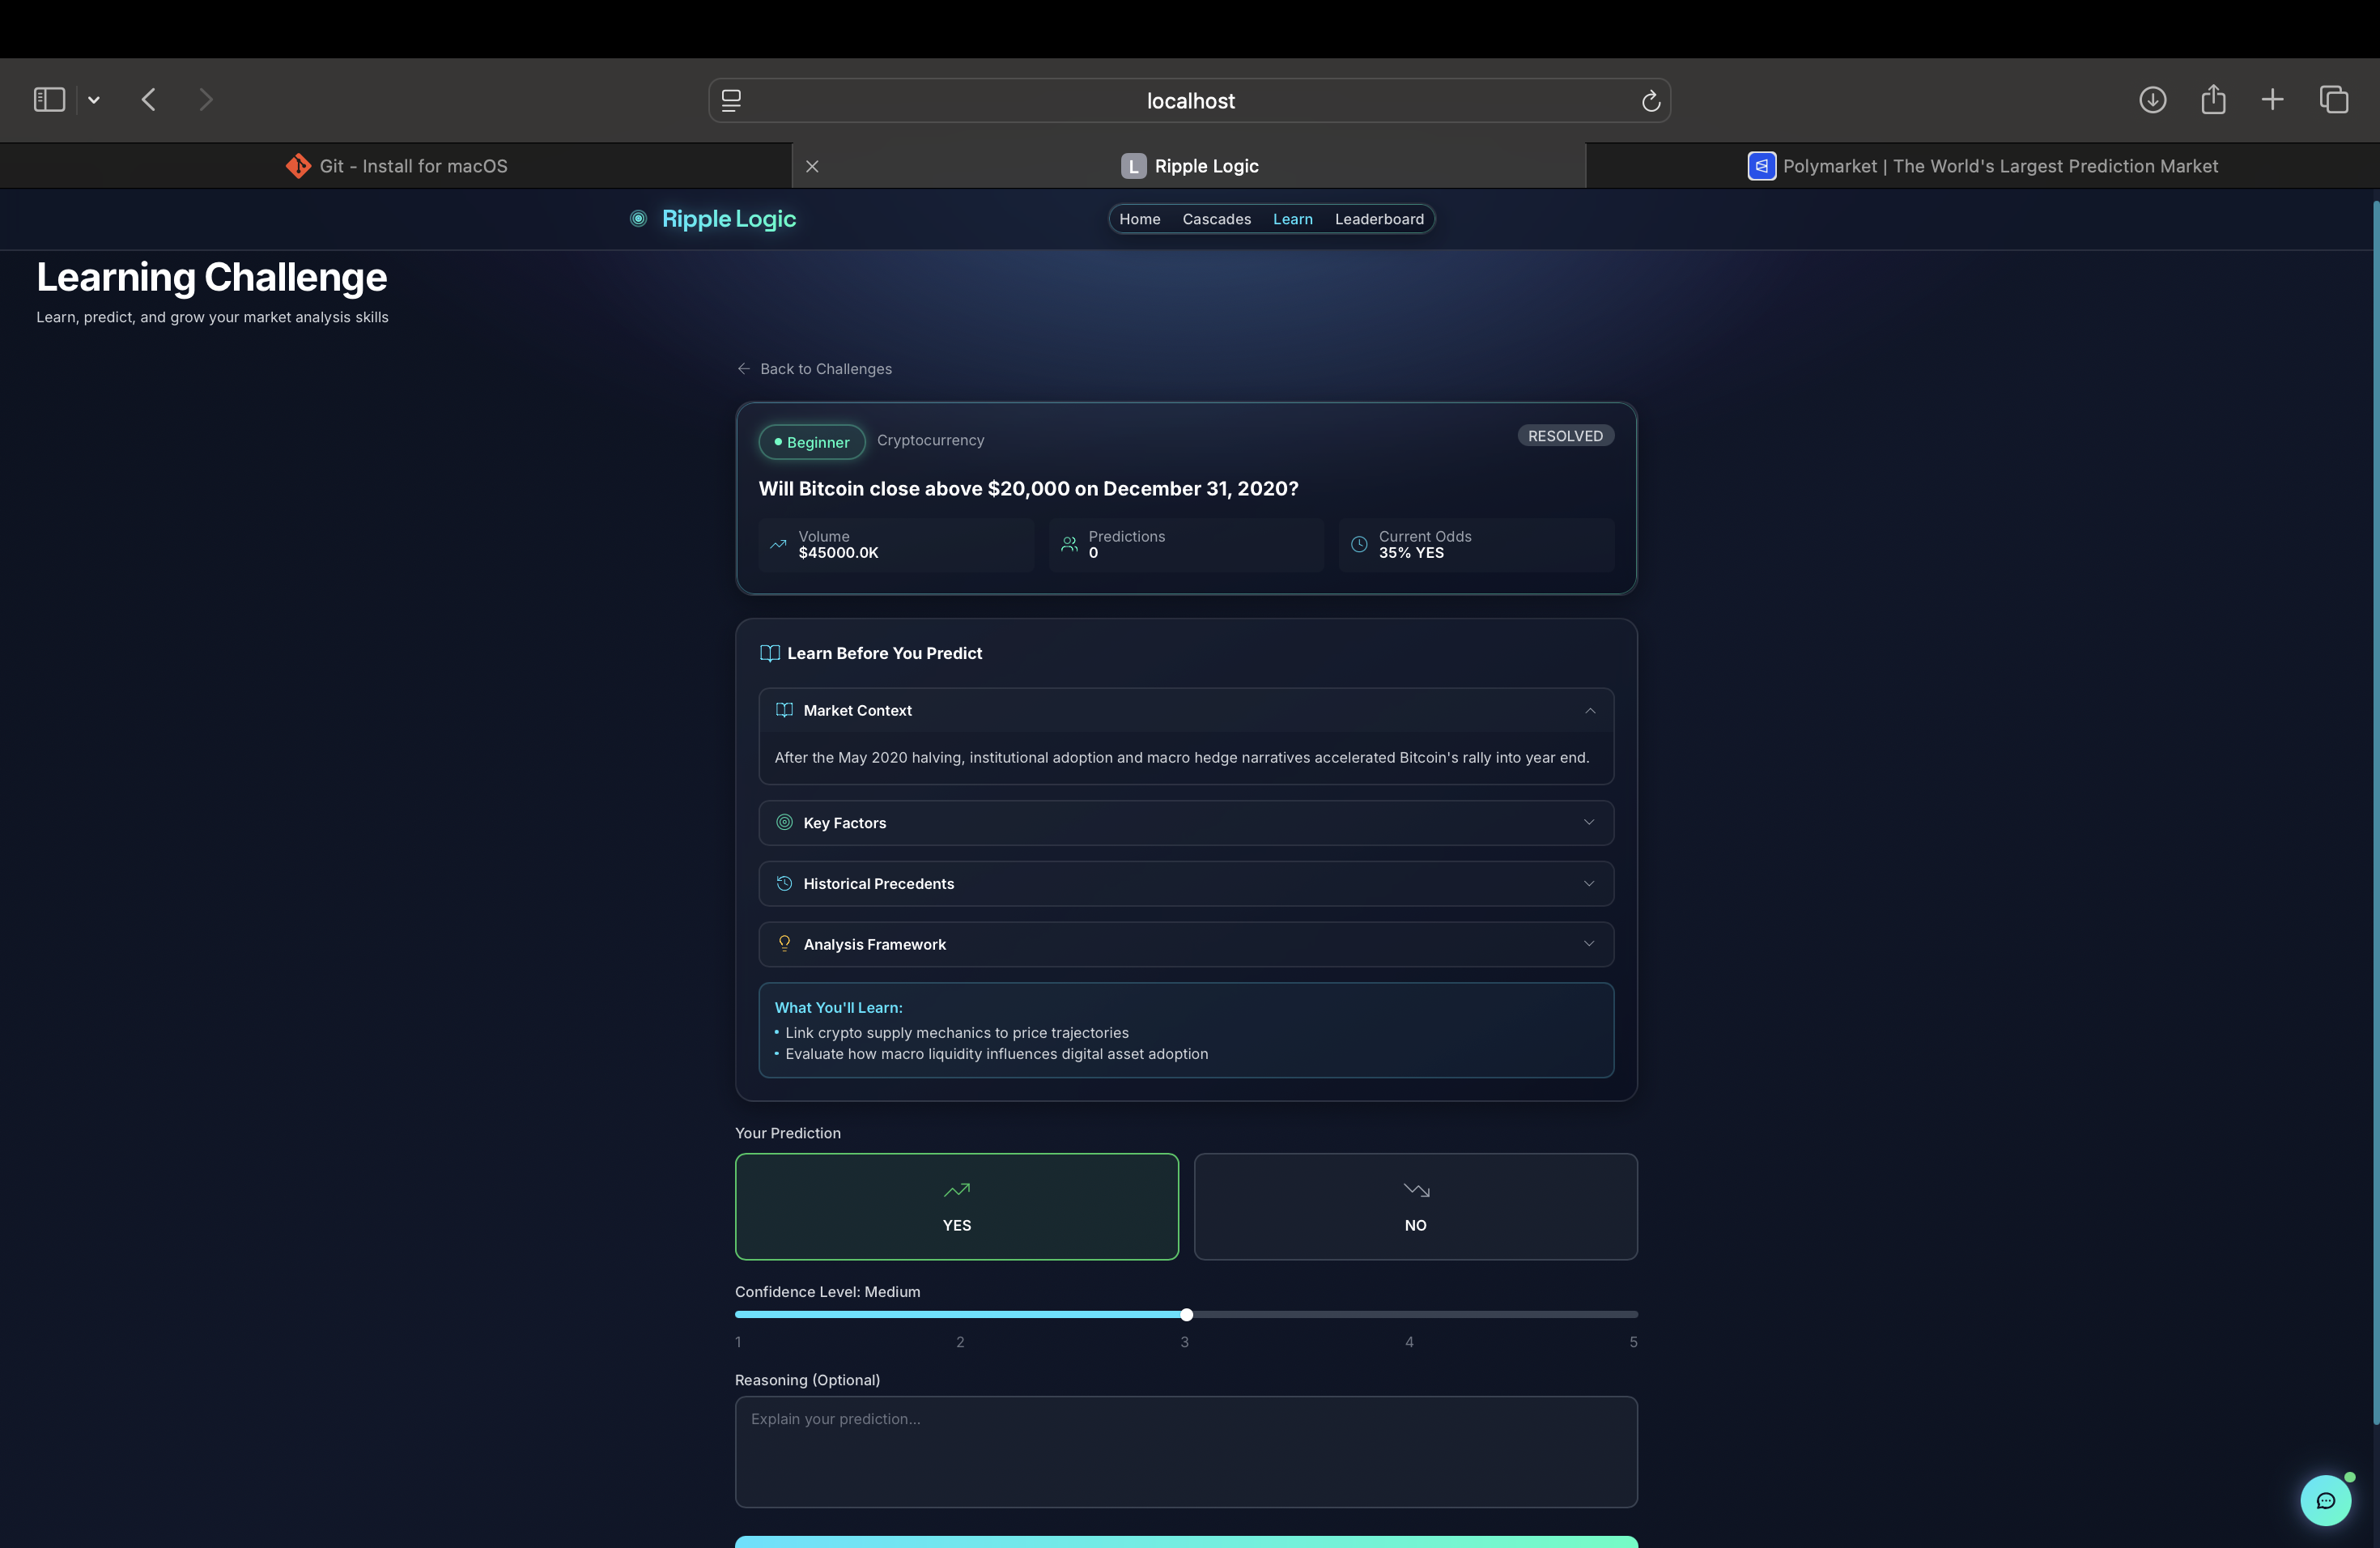The width and height of the screenshot is (2380, 1548).
Task: Collapse the Market Context section
Action: pyautogui.click(x=1185, y=710)
